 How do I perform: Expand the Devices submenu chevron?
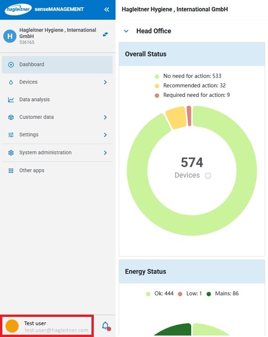click(105, 82)
